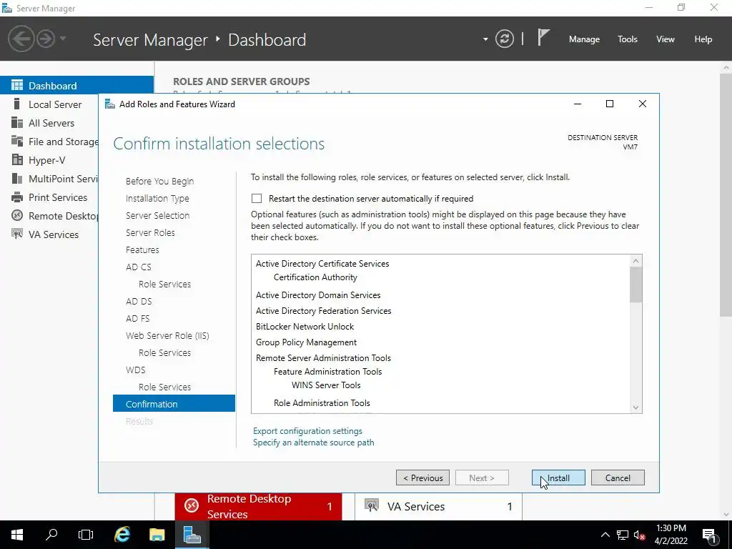The width and height of the screenshot is (732, 549).
Task: Open the Help menu
Action: point(703,39)
